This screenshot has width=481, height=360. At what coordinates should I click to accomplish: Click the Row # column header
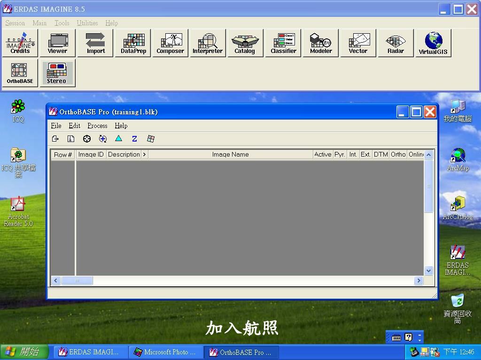pos(63,155)
